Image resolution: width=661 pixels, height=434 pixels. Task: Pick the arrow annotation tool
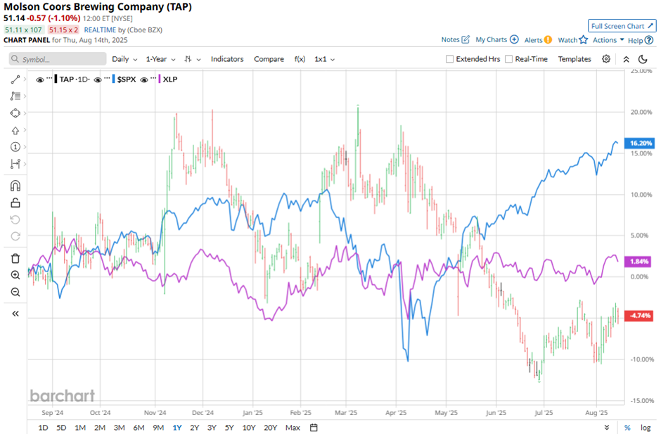coord(15,130)
